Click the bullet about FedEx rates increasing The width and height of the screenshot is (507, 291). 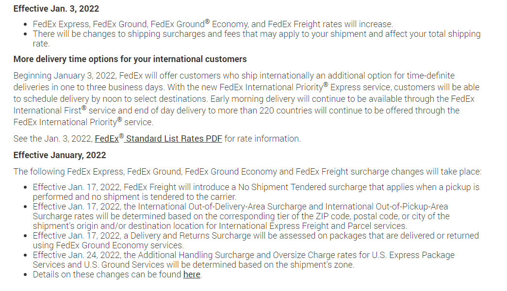(213, 24)
